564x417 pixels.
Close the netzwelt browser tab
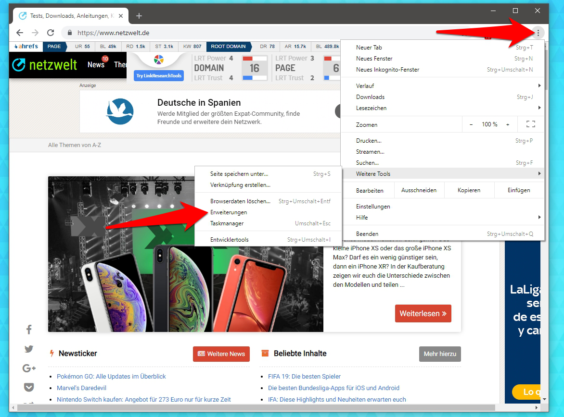pyautogui.click(x=121, y=16)
